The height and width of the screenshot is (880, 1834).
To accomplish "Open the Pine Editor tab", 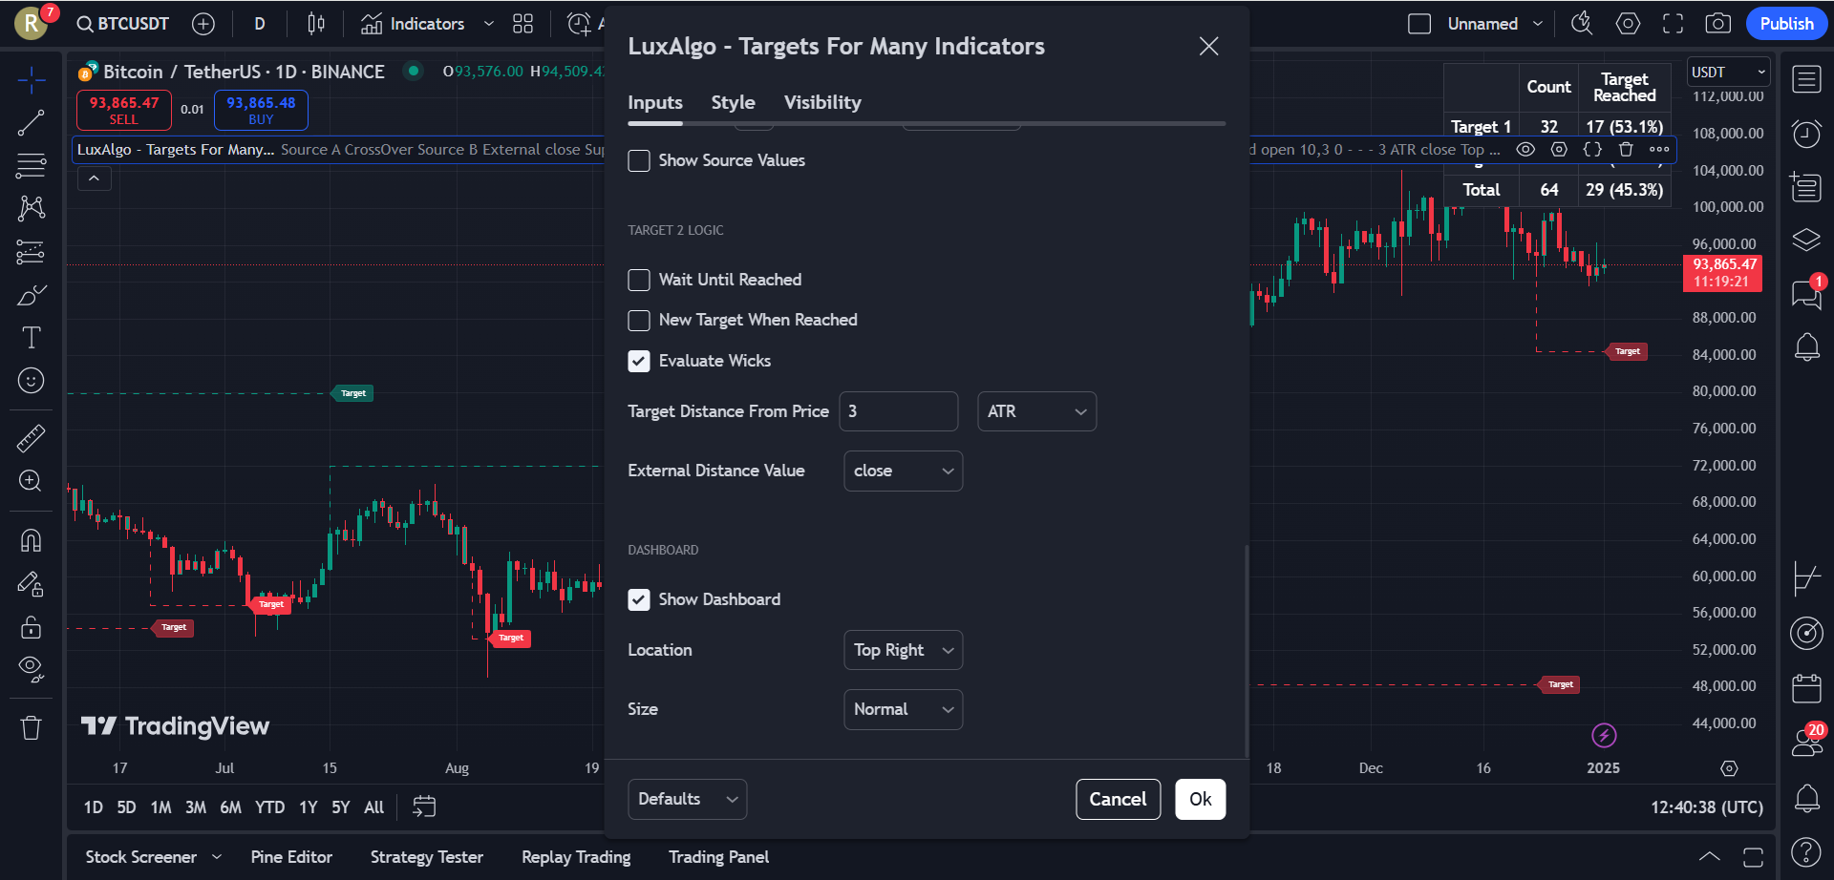I will tap(291, 857).
